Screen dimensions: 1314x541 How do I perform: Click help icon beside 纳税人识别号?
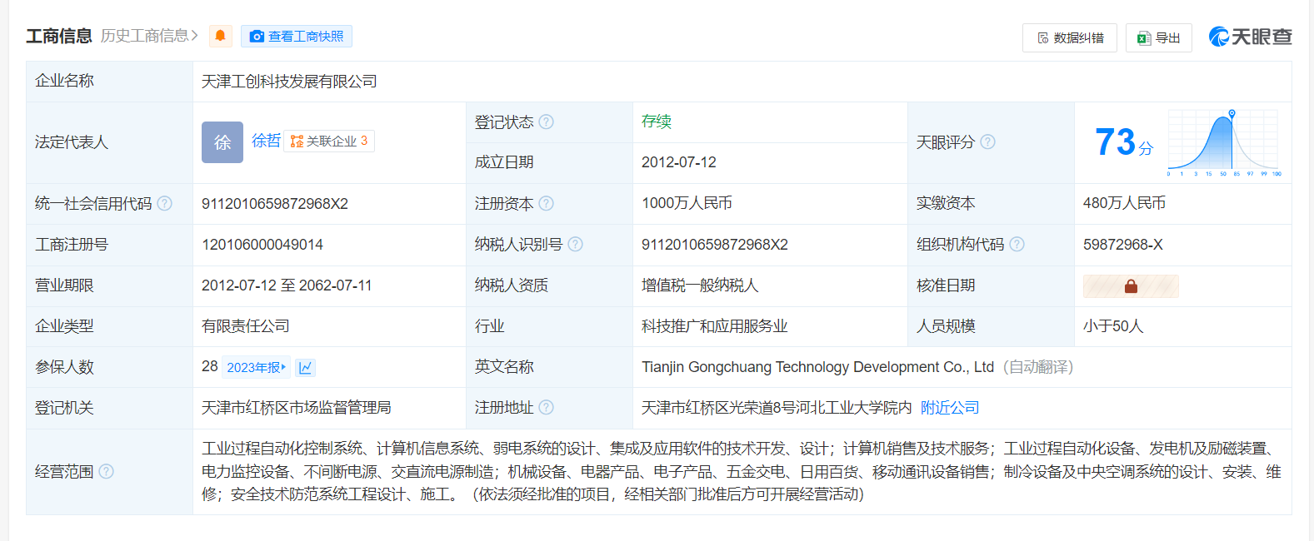pyautogui.click(x=575, y=244)
